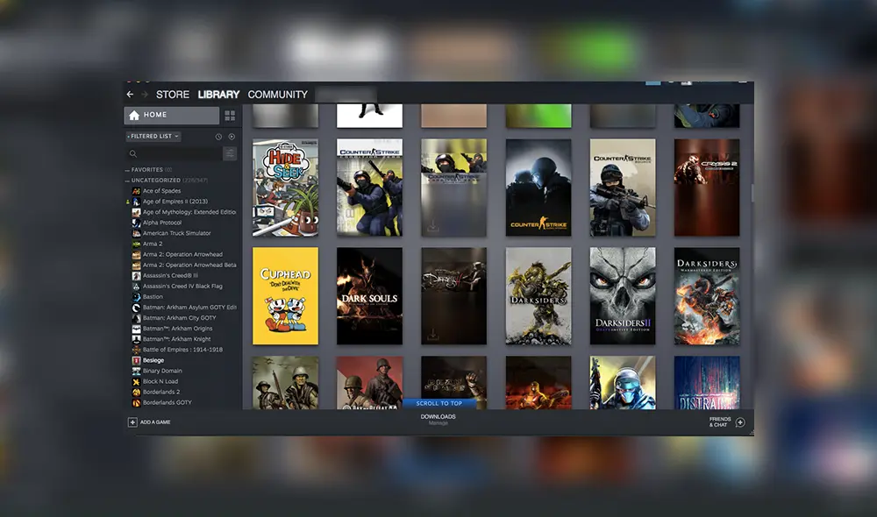This screenshot has height=517, width=877.
Task: Click the search magnifier icon in sidebar
Action: pos(133,153)
